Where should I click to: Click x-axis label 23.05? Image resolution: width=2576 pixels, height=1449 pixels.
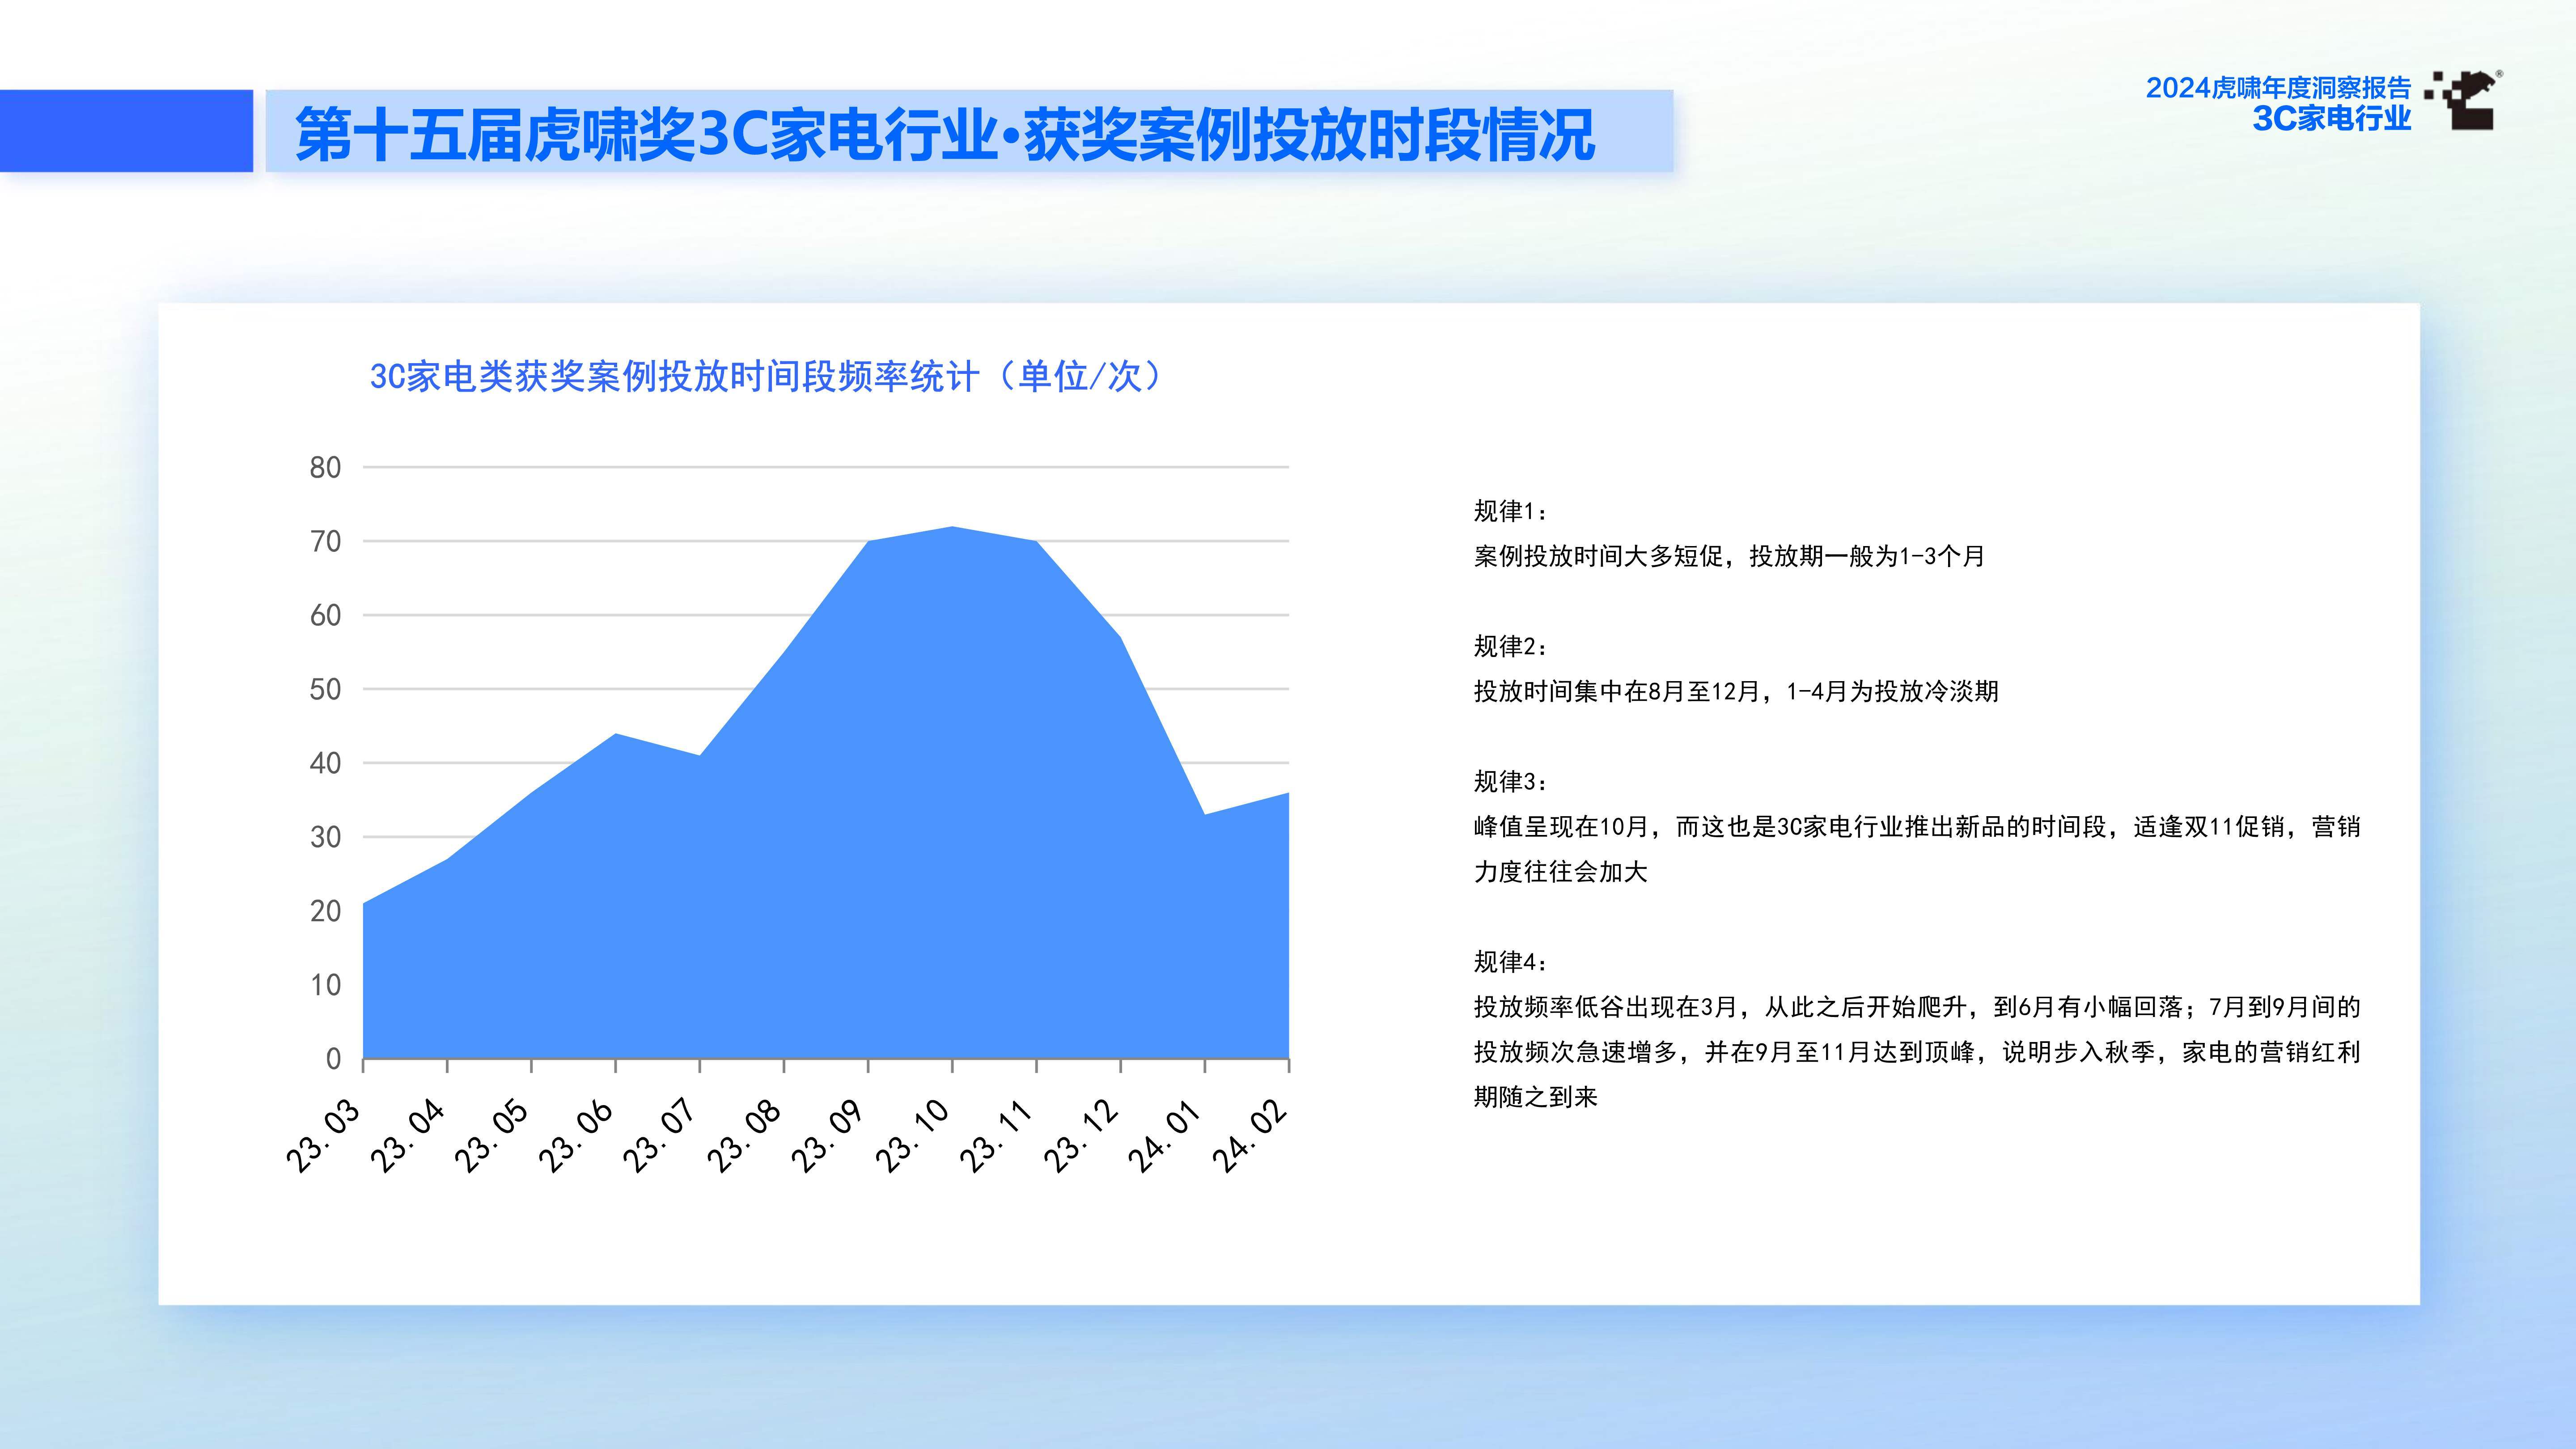[x=491, y=1135]
